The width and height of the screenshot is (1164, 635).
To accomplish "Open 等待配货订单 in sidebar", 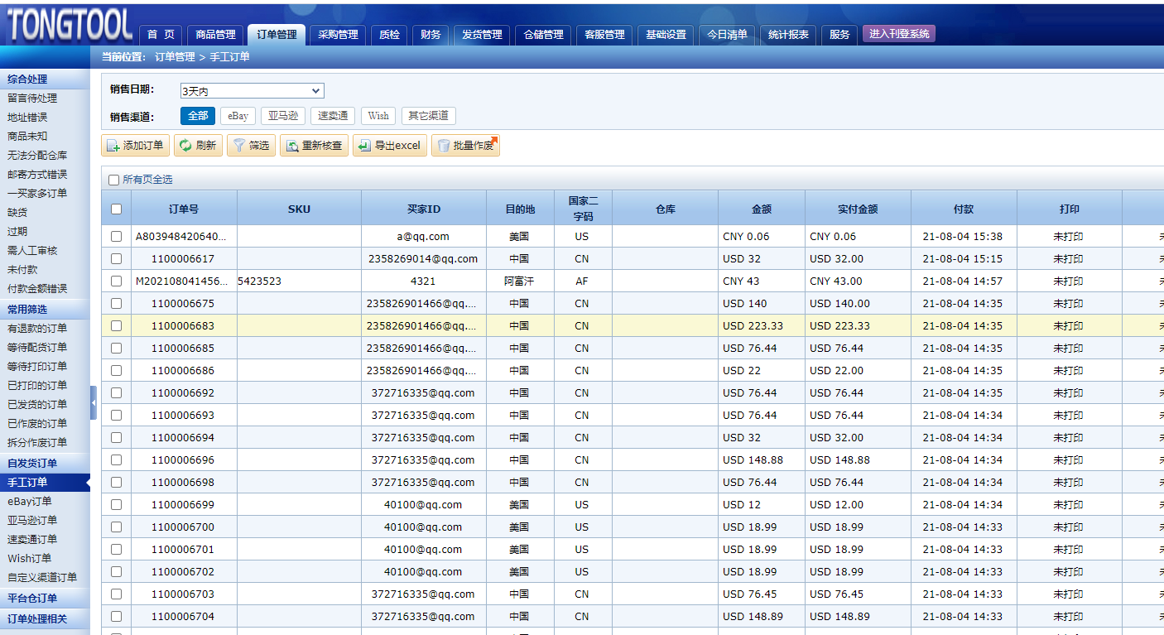I will point(37,348).
